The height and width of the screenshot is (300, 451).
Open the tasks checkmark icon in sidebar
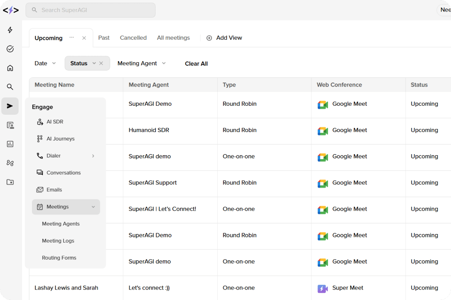click(10, 49)
